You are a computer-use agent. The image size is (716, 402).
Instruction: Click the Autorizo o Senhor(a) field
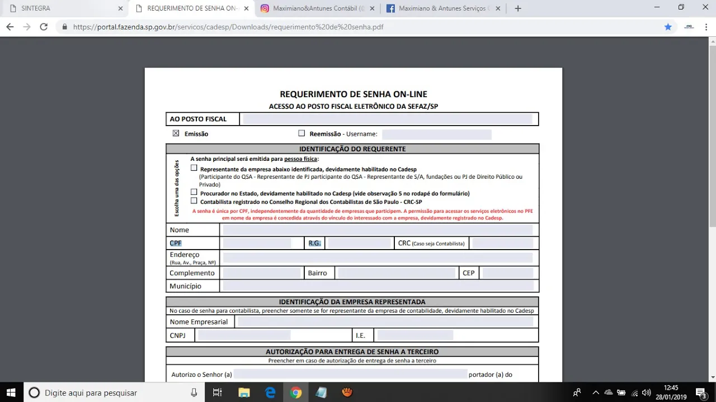350,374
